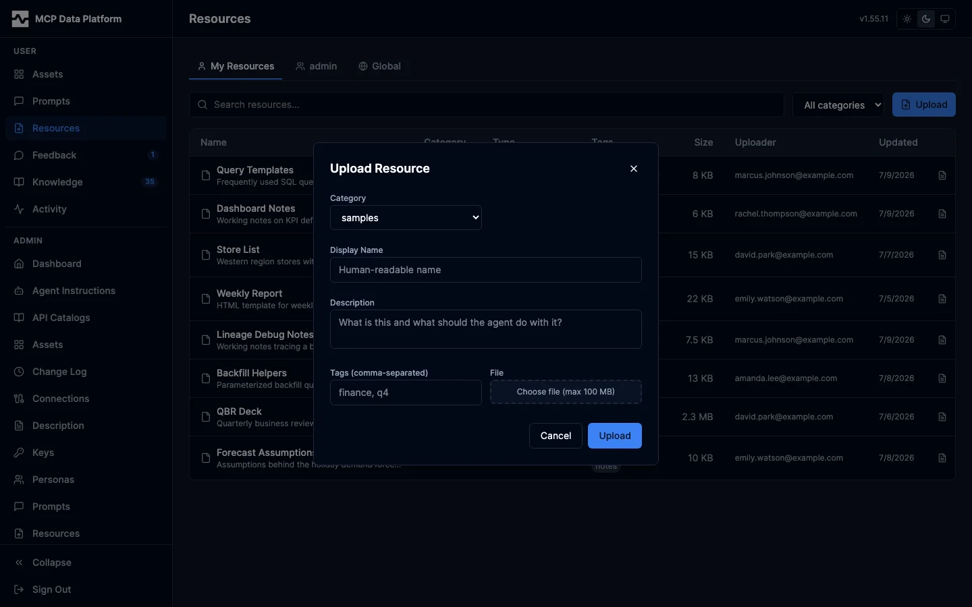Open Activity in sidebar

point(86,209)
